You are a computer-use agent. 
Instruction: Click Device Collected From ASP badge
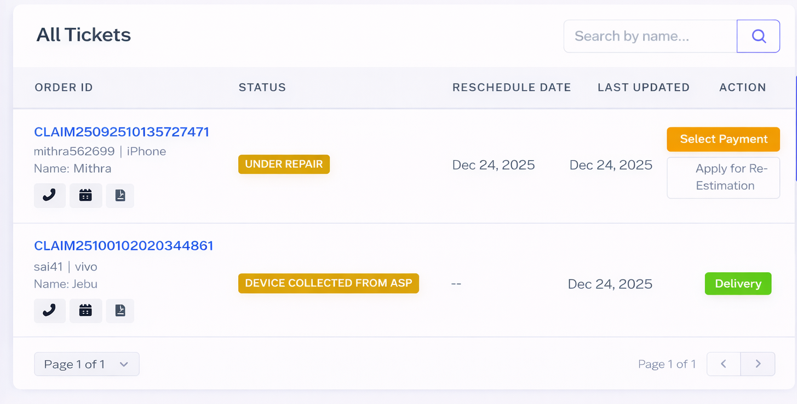click(x=329, y=283)
